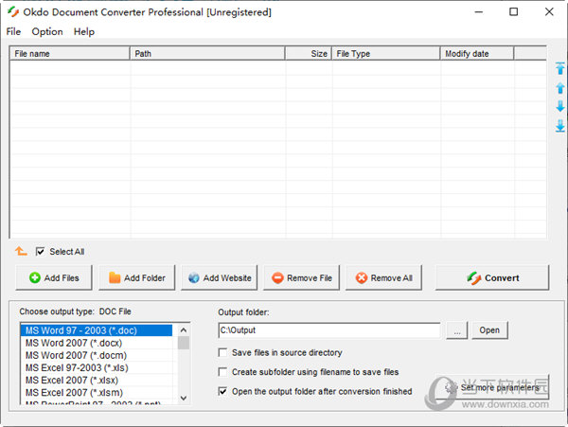Open the Option menu
Screen dimensions: 568x427
click(x=47, y=32)
